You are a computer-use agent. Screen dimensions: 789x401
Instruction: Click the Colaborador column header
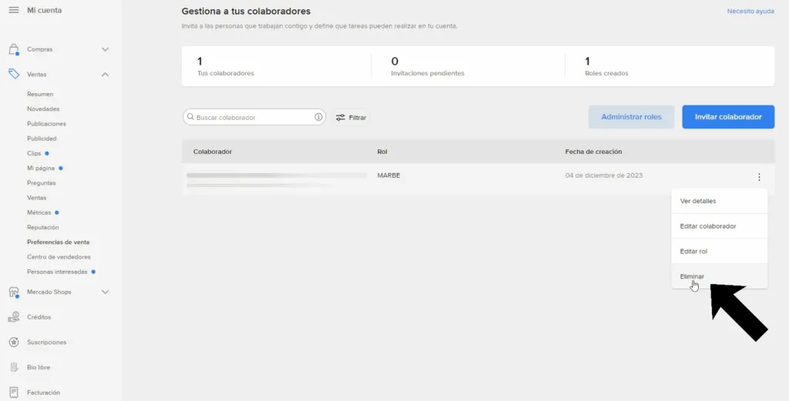pyautogui.click(x=213, y=152)
